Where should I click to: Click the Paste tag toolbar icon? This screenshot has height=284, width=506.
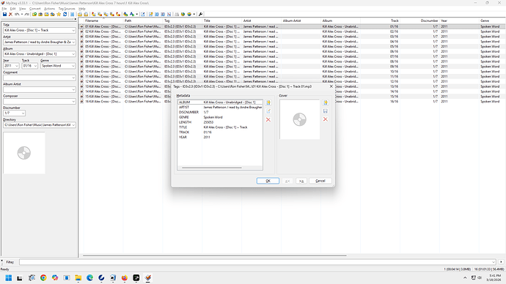click(86, 14)
